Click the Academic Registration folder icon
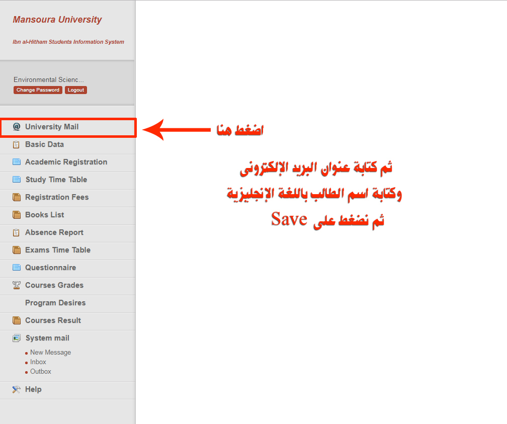 pos(16,162)
